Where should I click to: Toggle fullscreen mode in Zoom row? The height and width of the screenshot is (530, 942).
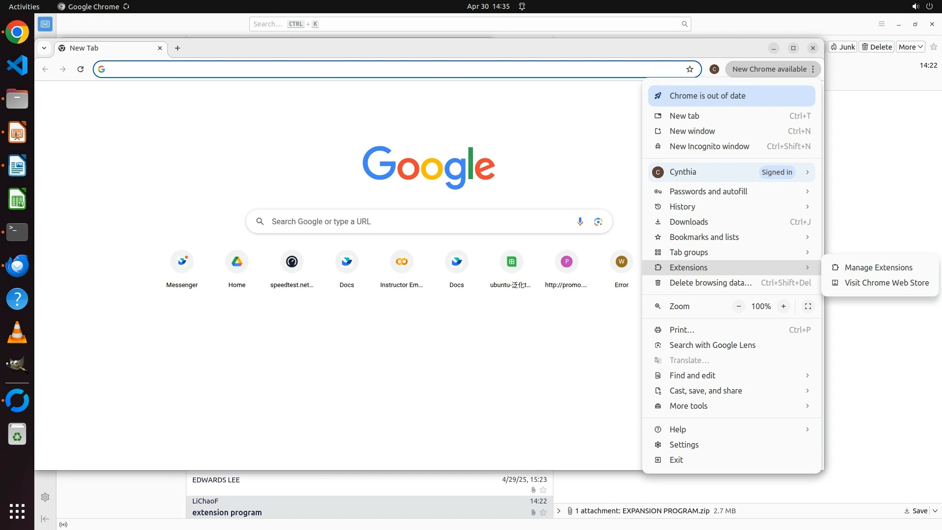pyautogui.click(x=808, y=306)
